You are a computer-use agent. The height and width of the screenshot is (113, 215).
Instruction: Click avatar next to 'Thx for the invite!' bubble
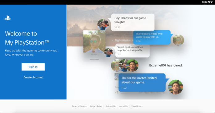tap(175, 87)
